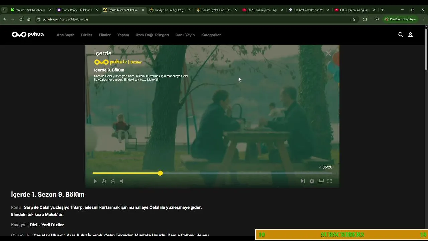Open Kategoriler menu item
This screenshot has width=428, height=241.
tap(211, 35)
